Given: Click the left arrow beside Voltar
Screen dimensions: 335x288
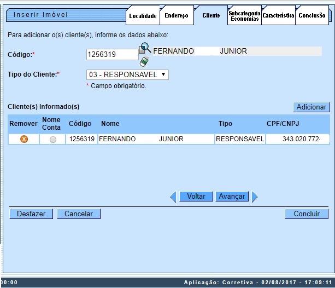Looking at the screenshot, I should pyautogui.click(x=173, y=197).
